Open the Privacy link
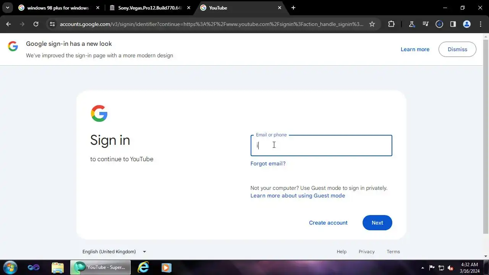Screen dimensions: 489x275 (x=366, y=252)
